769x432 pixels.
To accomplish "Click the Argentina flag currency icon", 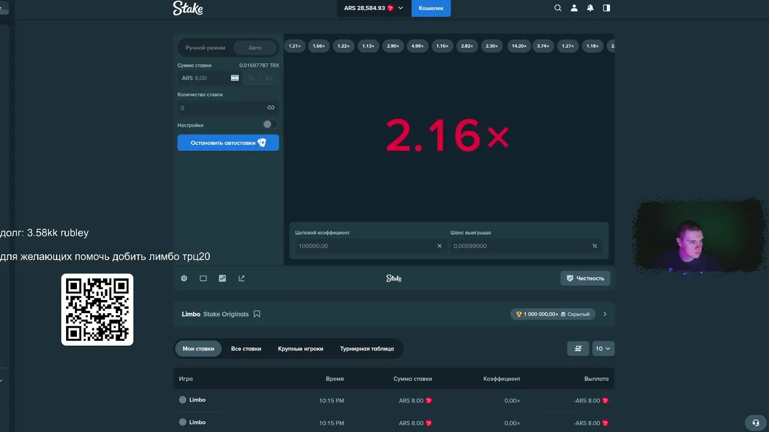I will (235, 78).
